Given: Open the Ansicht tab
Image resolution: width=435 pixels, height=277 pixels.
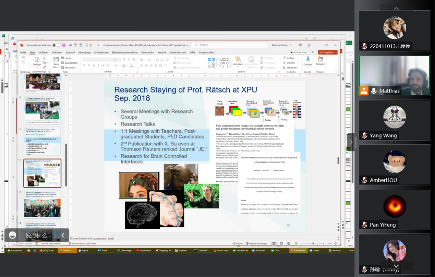Looking at the screenshot, I should tap(162, 52).
